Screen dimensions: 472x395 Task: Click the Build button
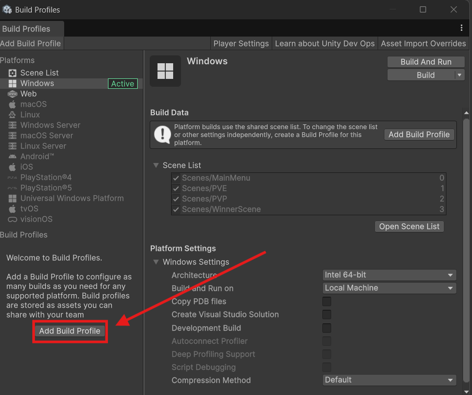tap(421, 75)
